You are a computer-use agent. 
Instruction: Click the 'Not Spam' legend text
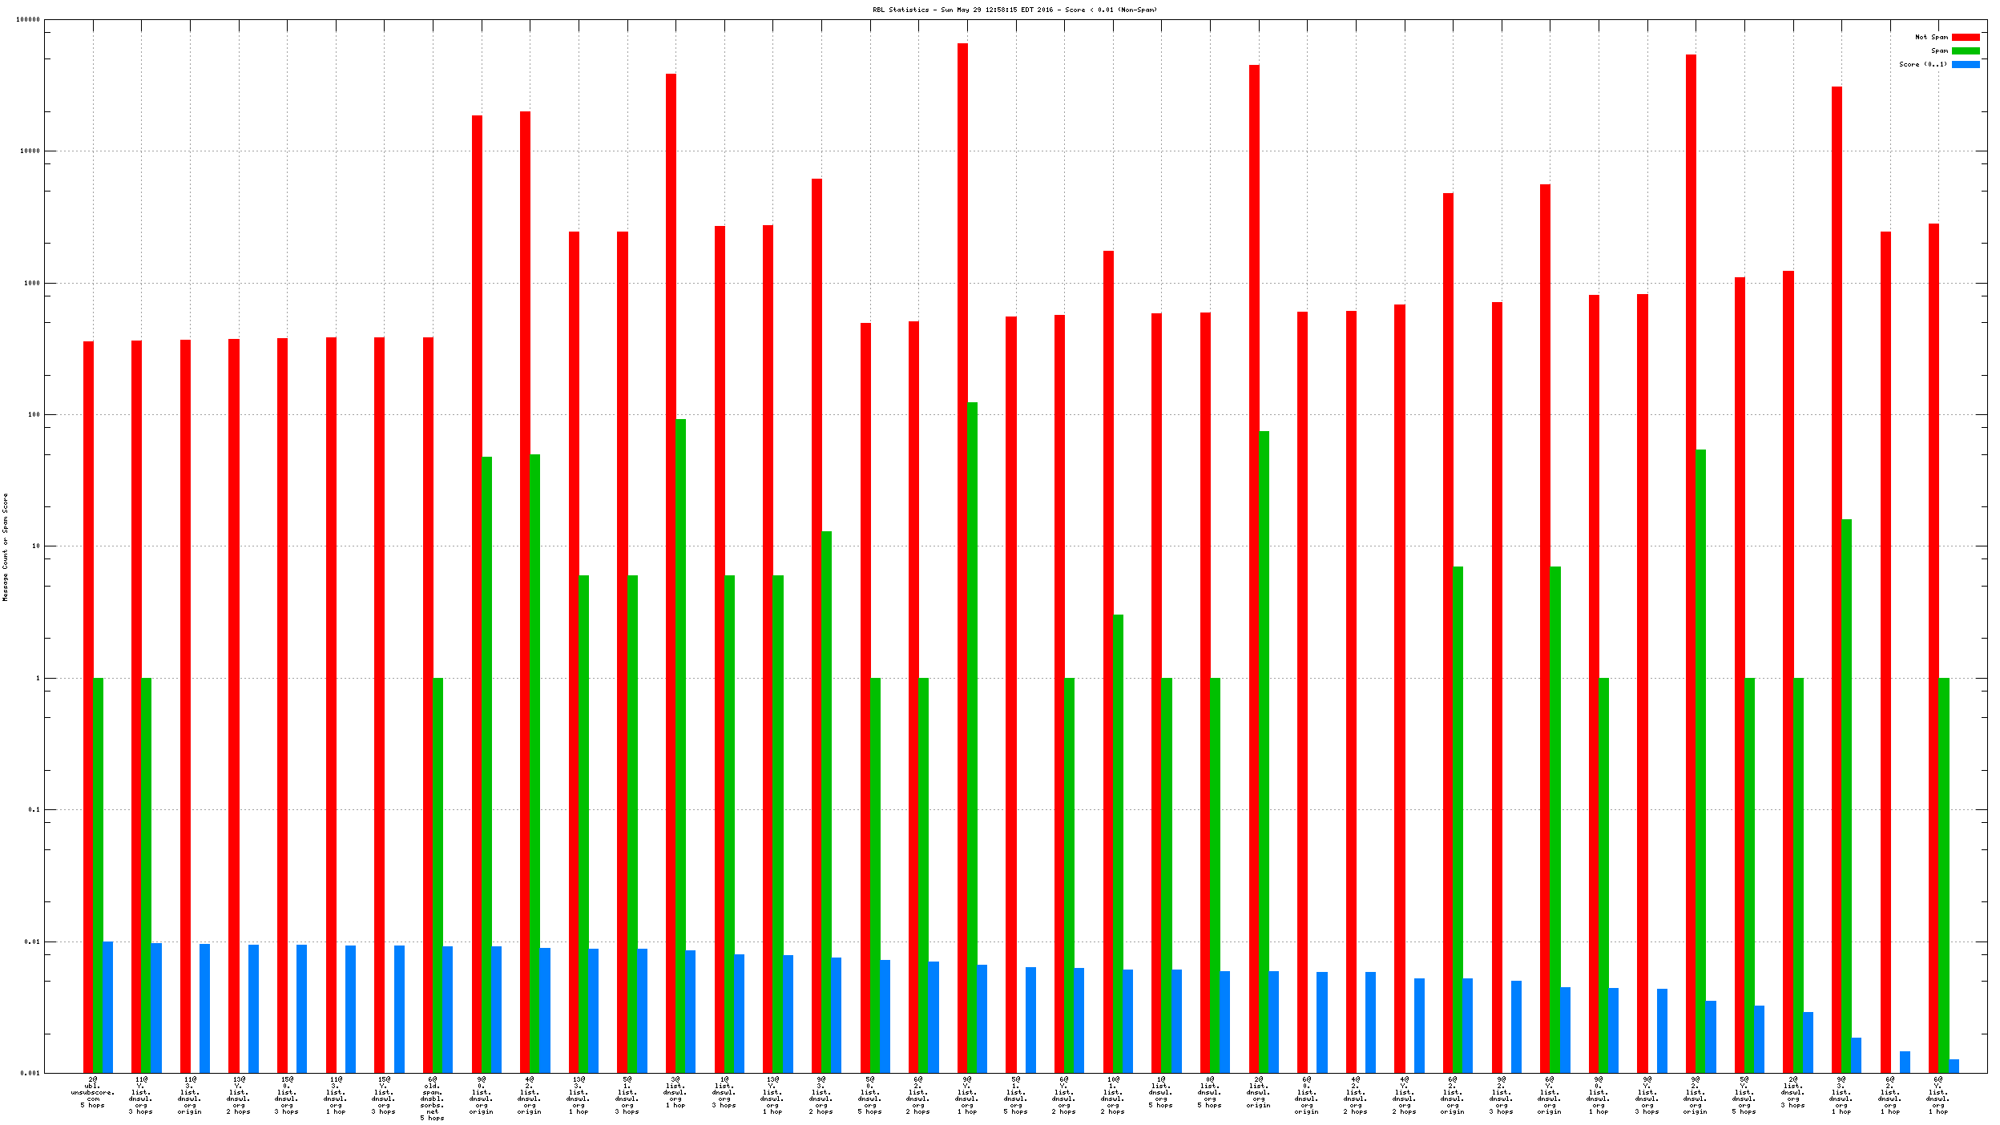click(x=1931, y=37)
